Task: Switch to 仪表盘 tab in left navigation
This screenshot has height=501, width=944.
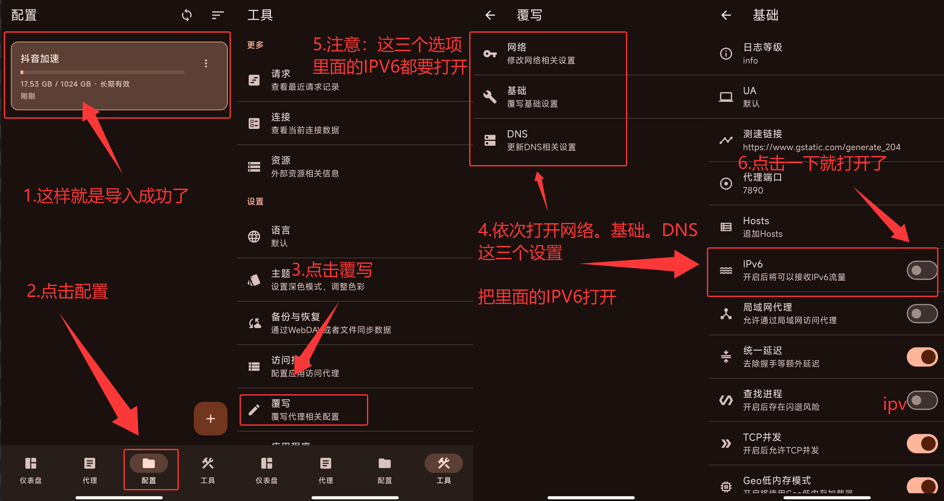Action: 31,470
